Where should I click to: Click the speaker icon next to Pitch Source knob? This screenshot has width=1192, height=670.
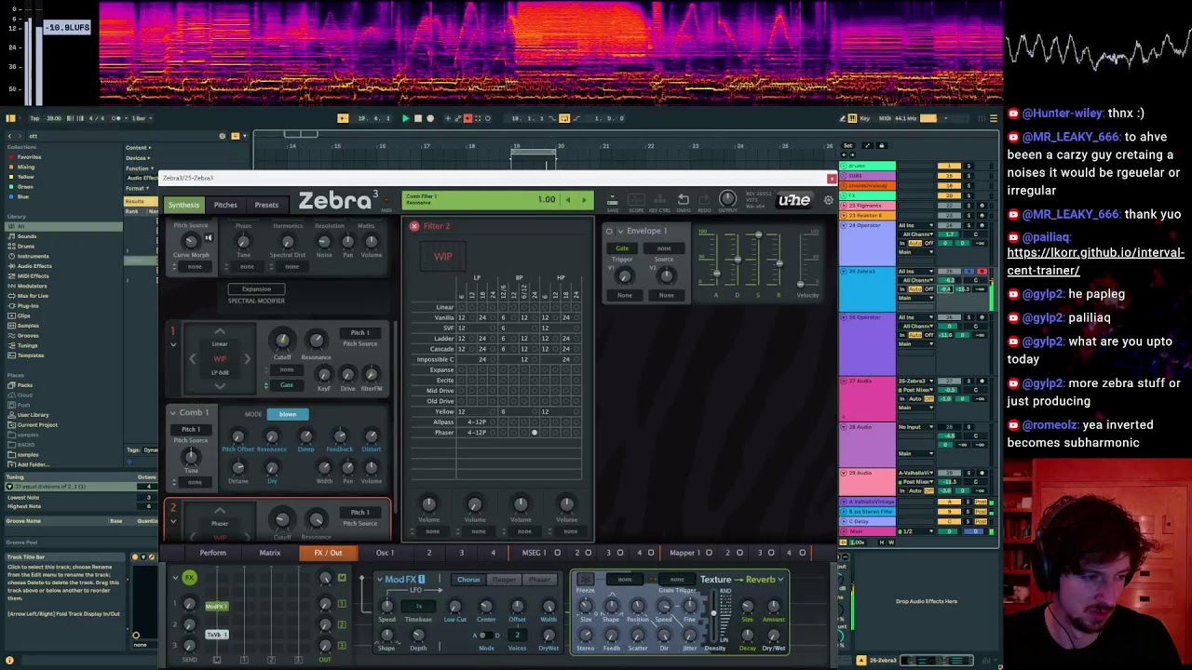[x=209, y=238]
